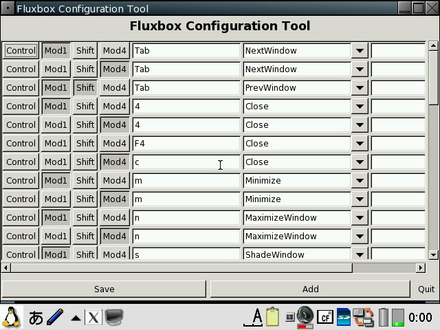Click the X application icon in taskbar
The width and height of the screenshot is (440, 330).
(93, 318)
